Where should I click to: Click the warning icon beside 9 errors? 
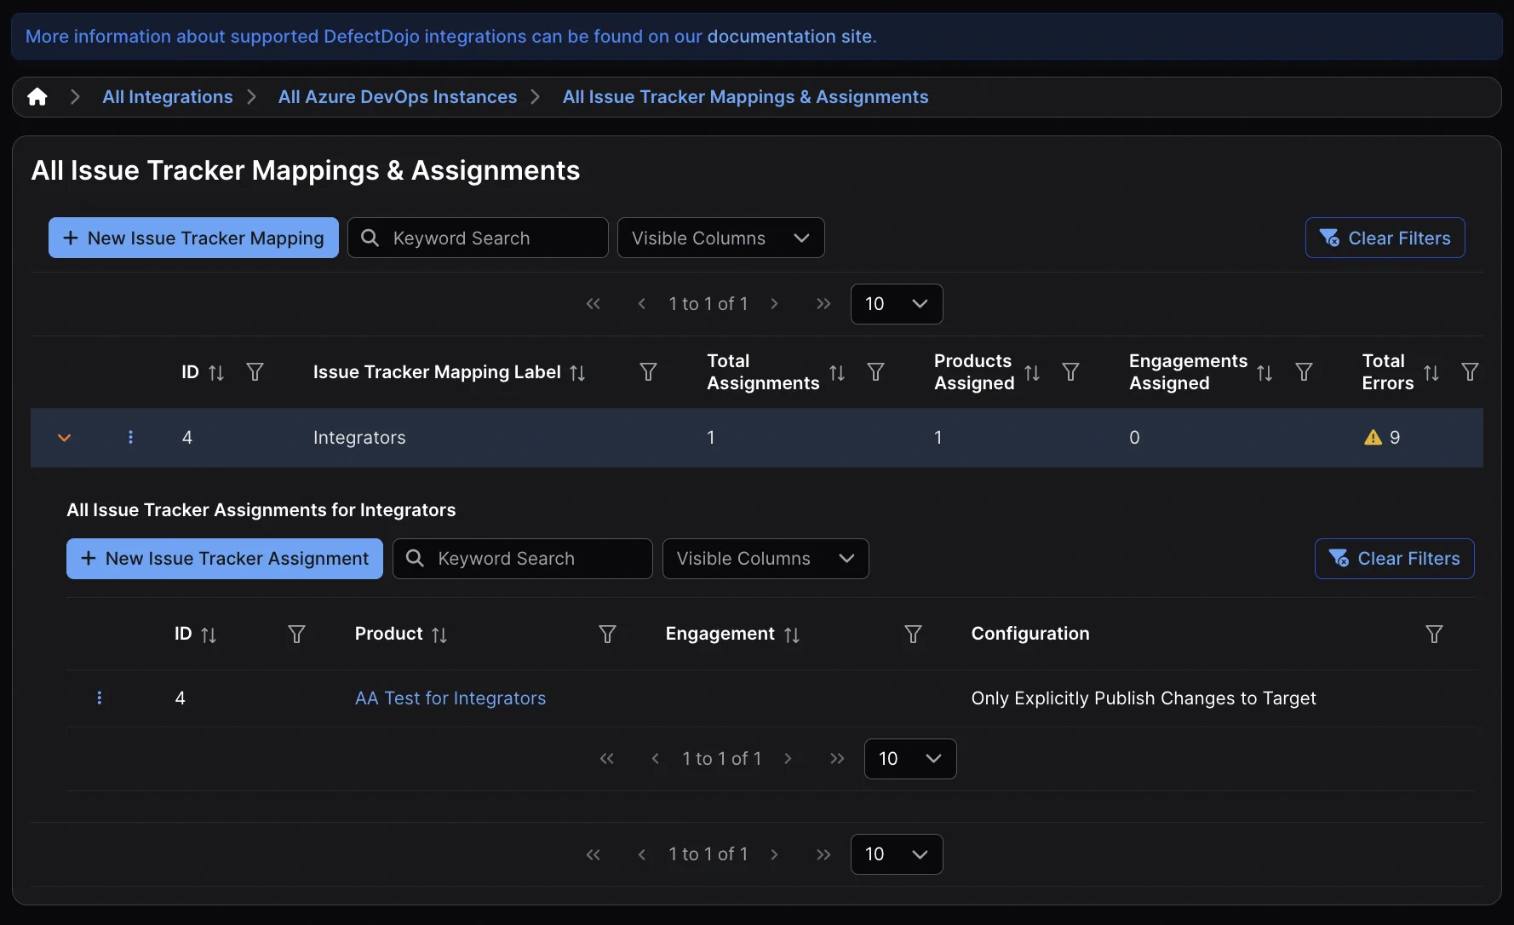[x=1372, y=438]
